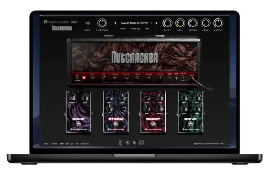Open the MIDI settings
This screenshot has height=175, width=269.
46,144
